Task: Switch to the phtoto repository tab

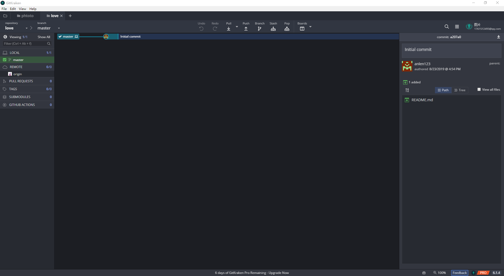Action: [25, 16]
